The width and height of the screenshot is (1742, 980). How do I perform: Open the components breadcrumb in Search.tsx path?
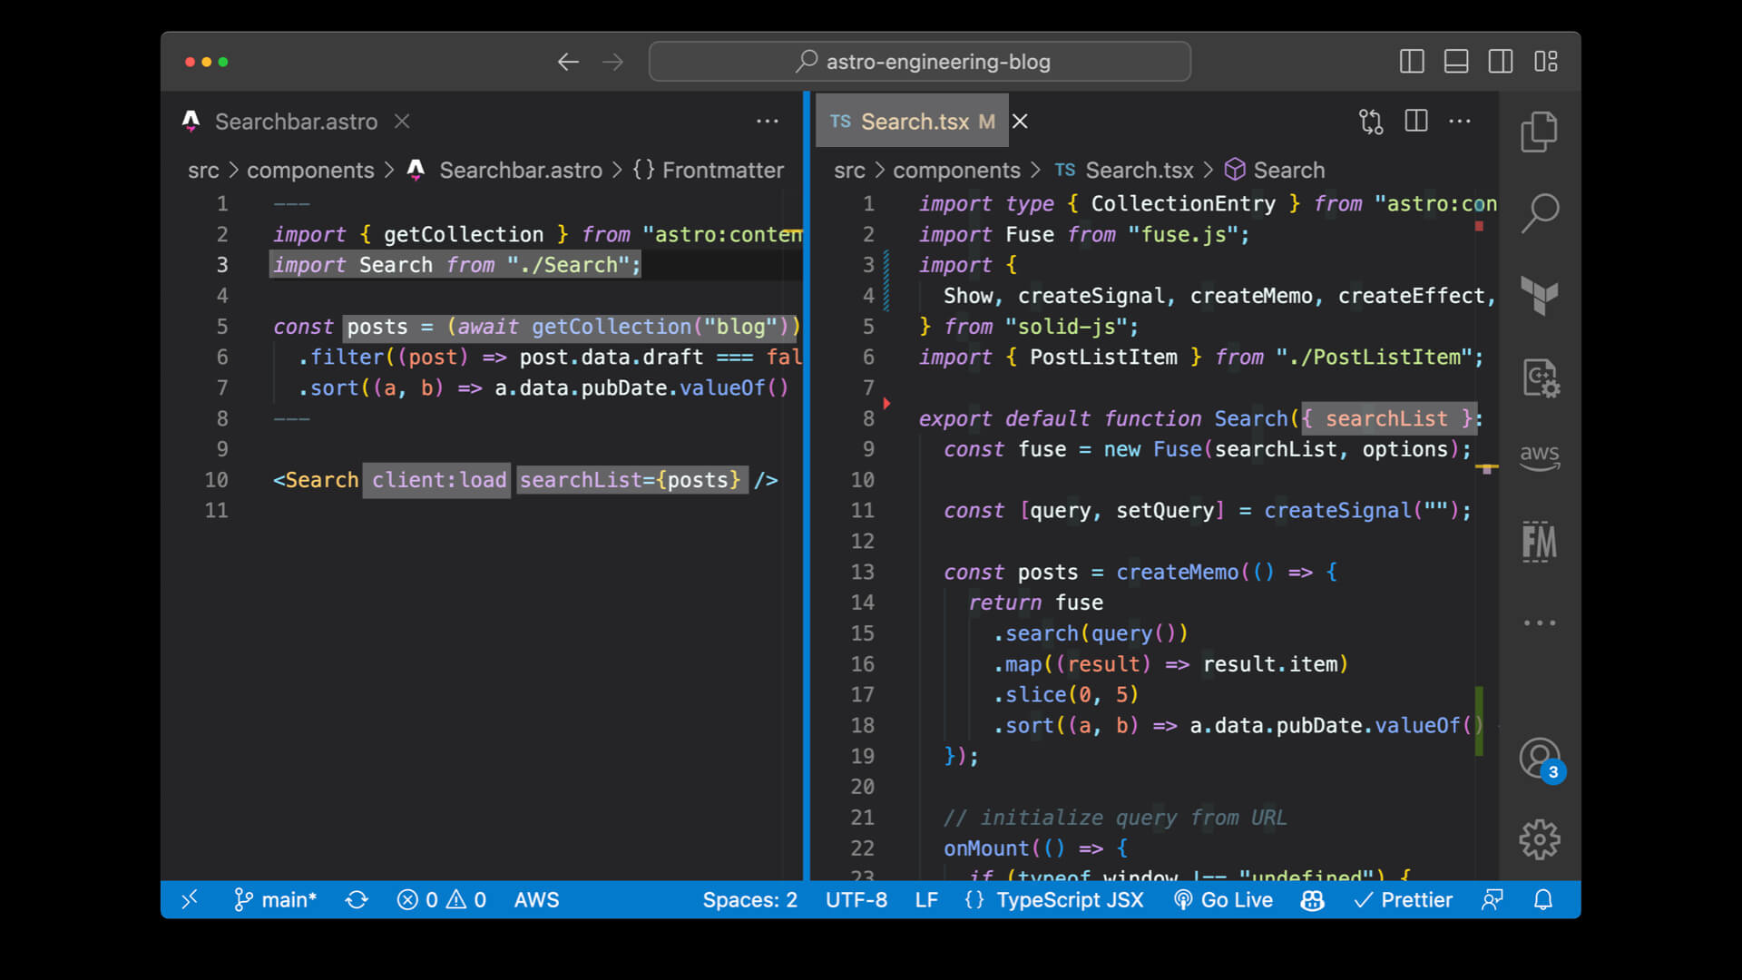click(x=956, y=170)
